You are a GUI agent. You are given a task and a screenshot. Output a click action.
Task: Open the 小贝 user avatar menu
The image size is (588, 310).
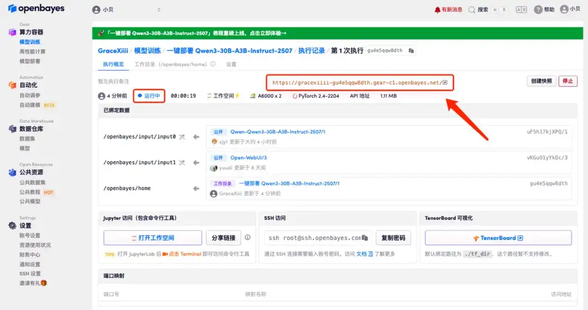(570, 9)
